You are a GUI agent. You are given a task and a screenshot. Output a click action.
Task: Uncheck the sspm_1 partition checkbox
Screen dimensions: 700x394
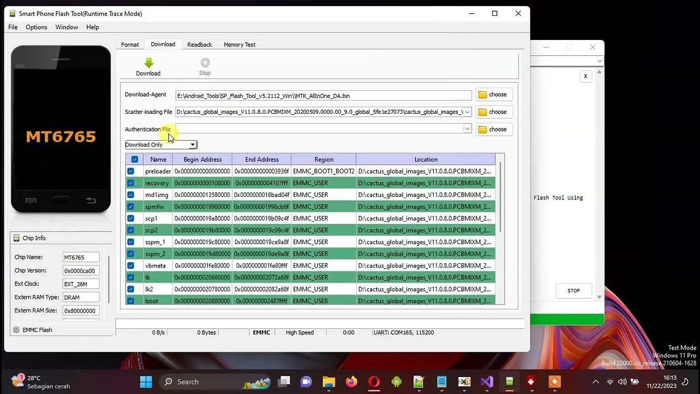tap(131, 242)
